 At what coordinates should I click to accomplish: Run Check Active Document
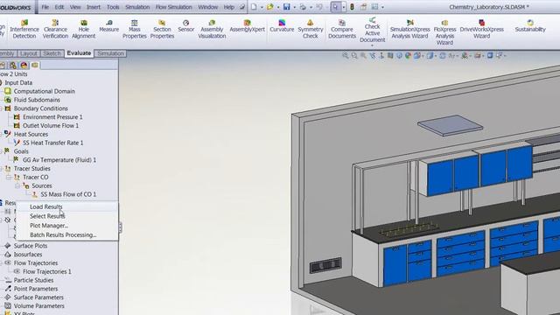(372, 30)
